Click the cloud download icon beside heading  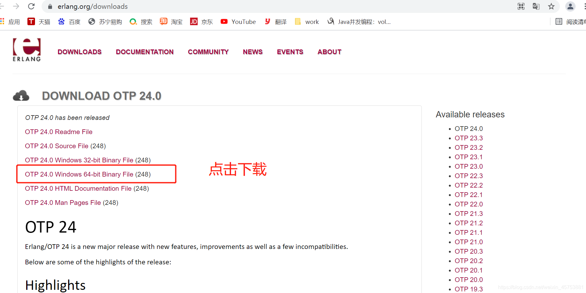(21, 95)
